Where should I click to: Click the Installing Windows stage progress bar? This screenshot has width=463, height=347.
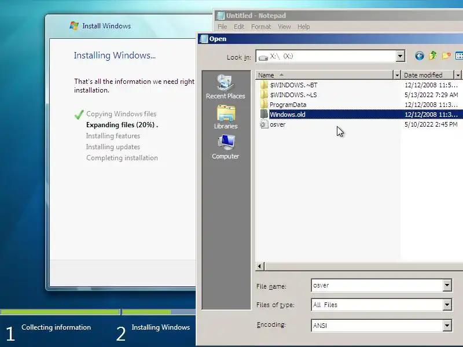159,312
